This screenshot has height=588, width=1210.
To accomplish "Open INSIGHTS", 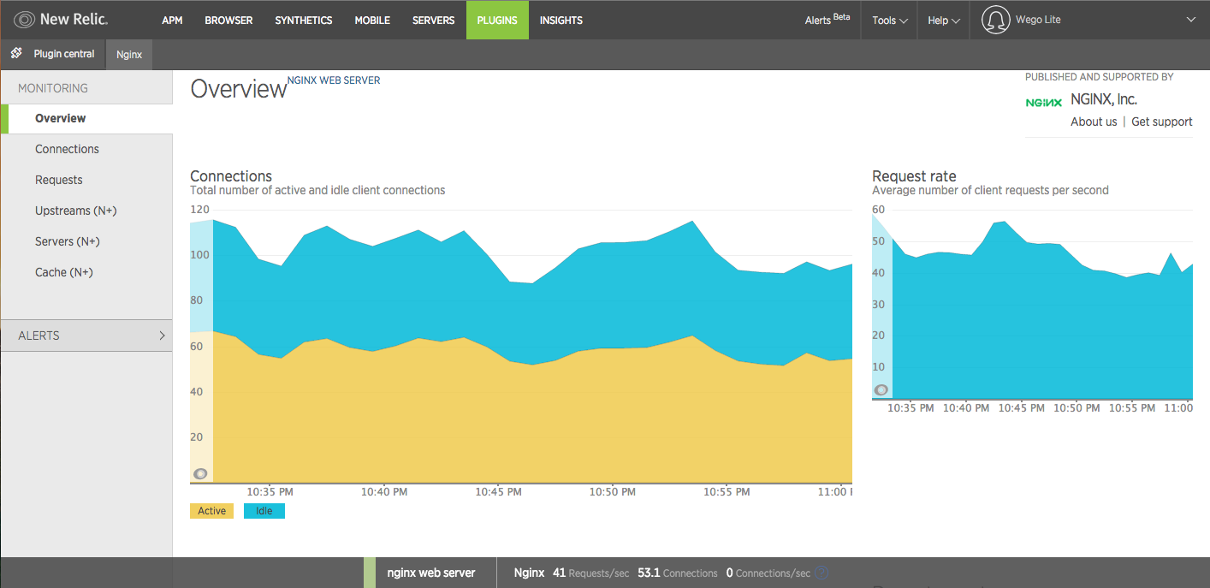I will [561, 20].
